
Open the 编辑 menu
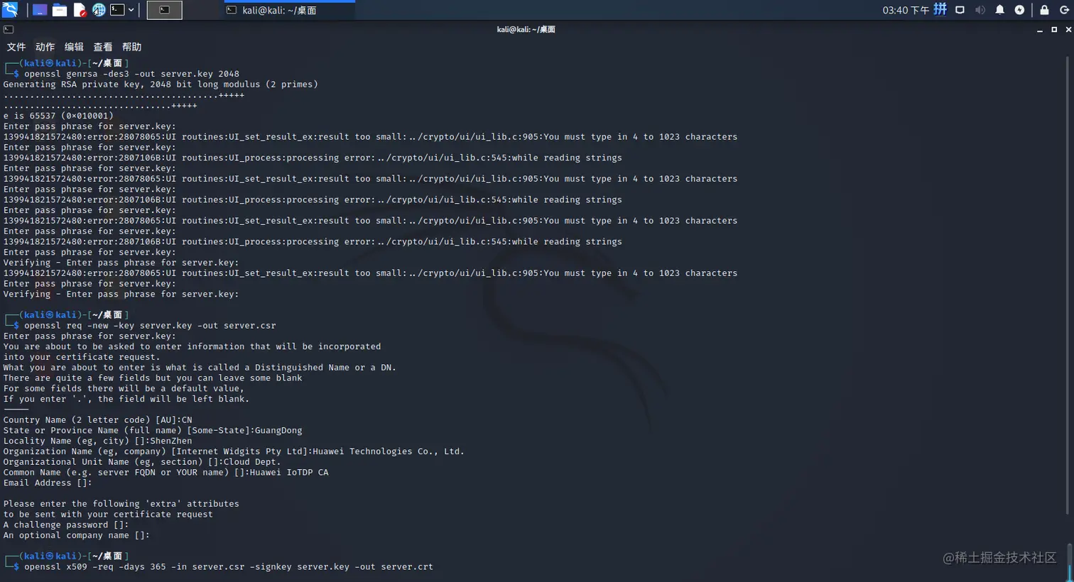(x=74, y=47)
